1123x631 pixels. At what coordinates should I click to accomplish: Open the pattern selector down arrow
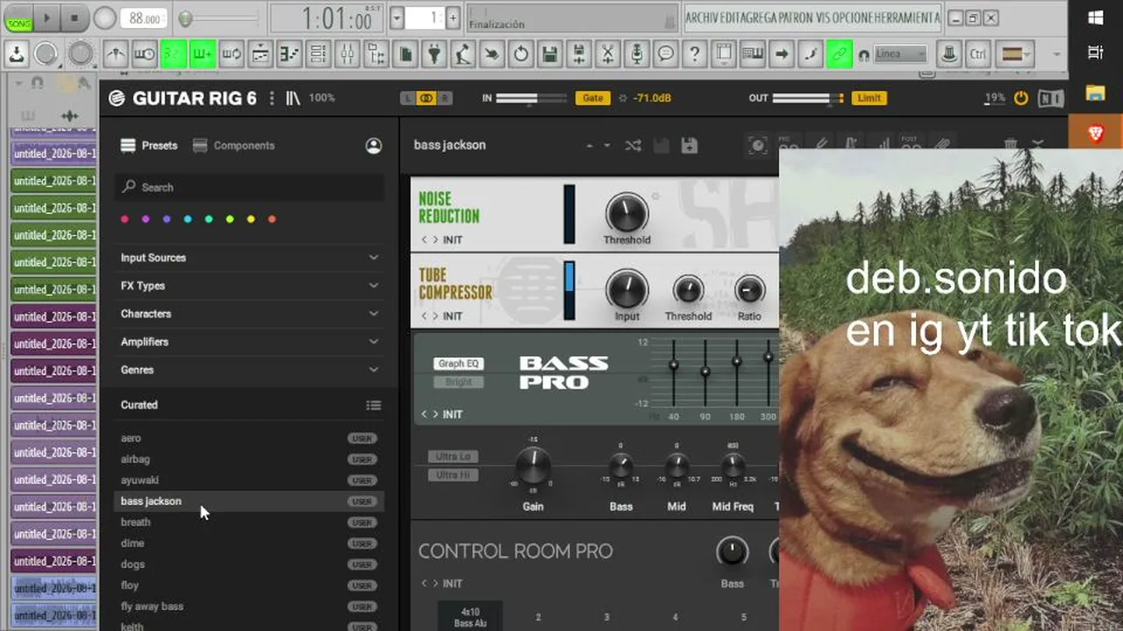click(397, 18)
